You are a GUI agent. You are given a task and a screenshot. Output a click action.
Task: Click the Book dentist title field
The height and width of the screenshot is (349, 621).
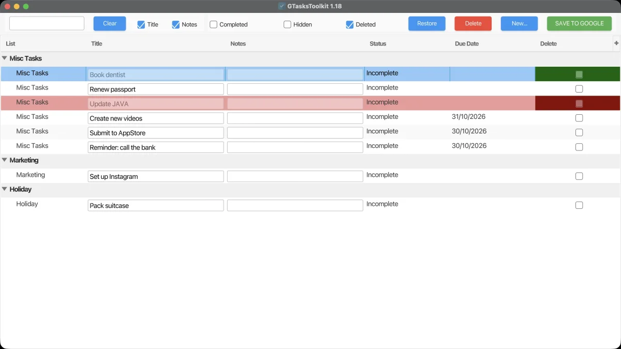156,75
